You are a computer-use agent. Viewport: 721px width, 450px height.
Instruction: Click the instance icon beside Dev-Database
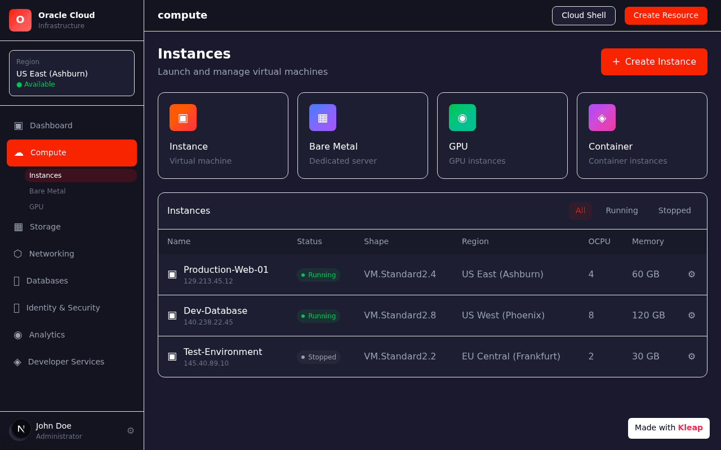[x=172, y=316]
